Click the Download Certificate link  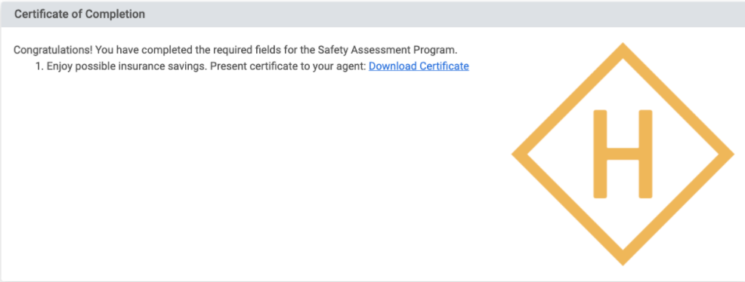pyautogui.click(x=419, y=66)
